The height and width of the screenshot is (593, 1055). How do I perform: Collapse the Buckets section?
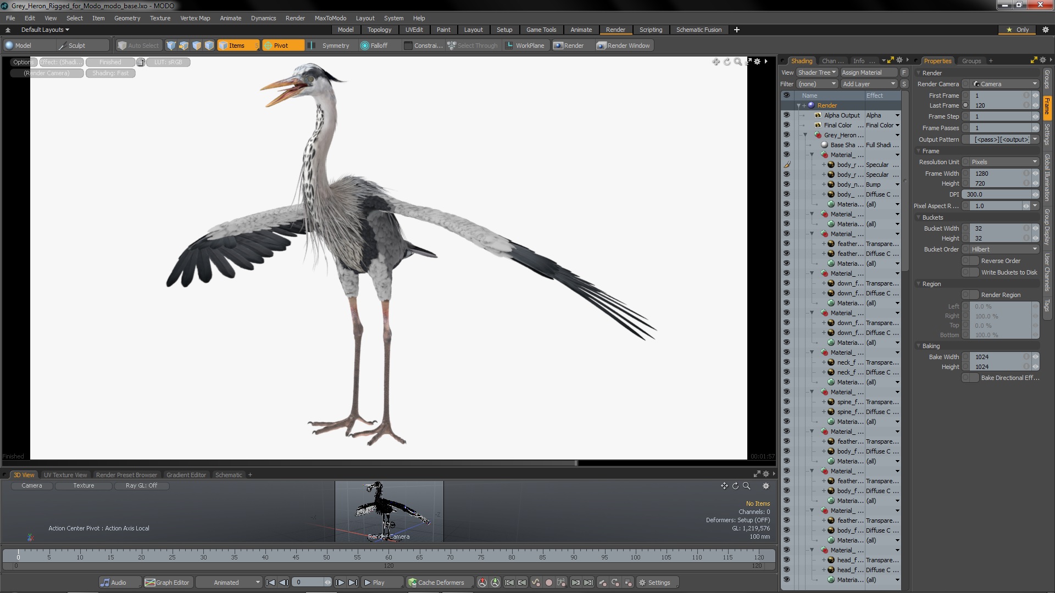pyautogui.click(x=918, y=217)
